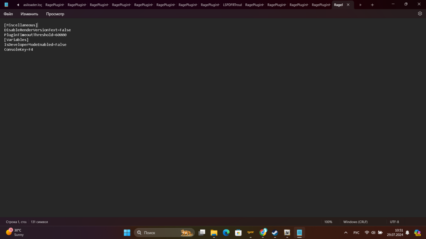Screen dimensions: 426x239
Task: Click the Notepad taskbar icon
Action: point(299,233)
